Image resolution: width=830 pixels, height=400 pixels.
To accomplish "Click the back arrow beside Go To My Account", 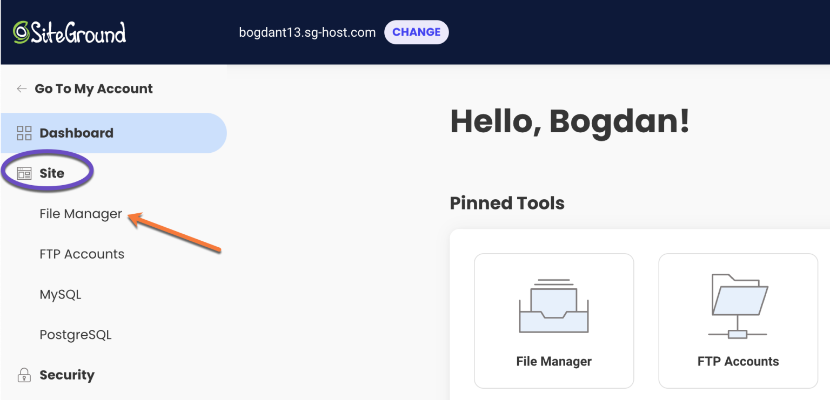I will pos(21,89).
